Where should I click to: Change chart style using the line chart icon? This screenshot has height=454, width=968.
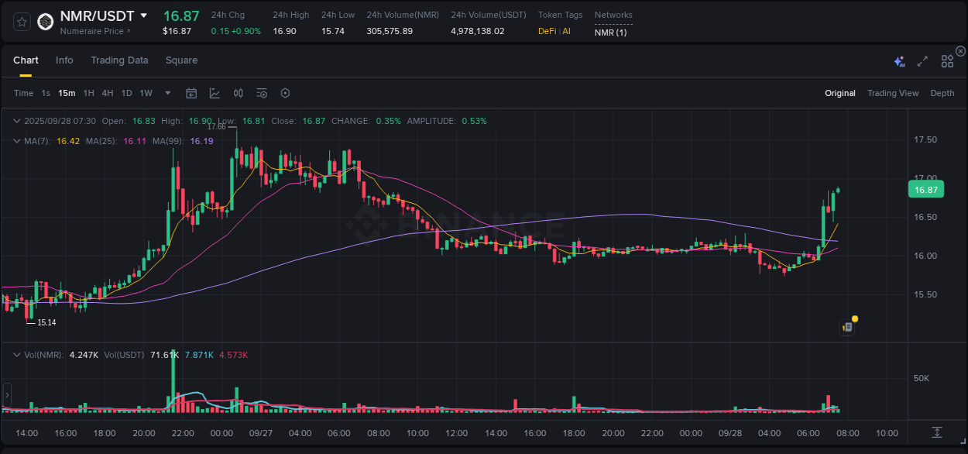tap(215, 93)
